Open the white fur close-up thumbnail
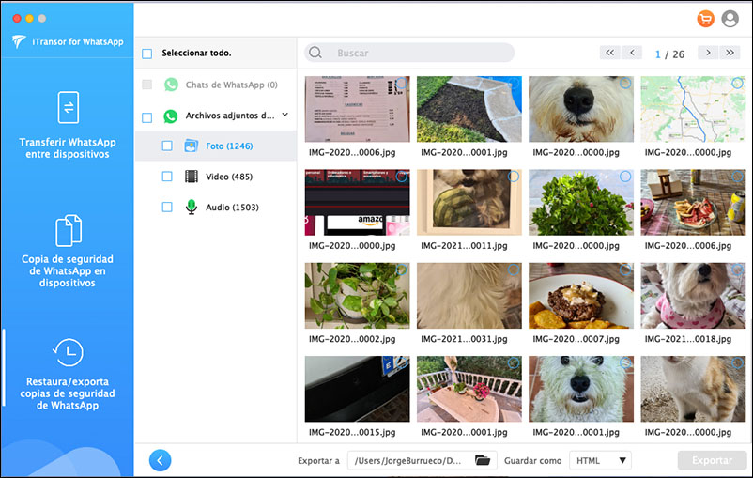The height and width of the screenshot is (478, 753). pyautogui.click(x=469, y=296)
